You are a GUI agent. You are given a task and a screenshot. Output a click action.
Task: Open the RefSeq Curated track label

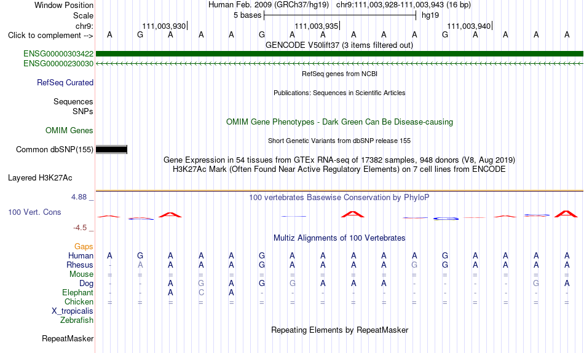(x=65, y=83)
